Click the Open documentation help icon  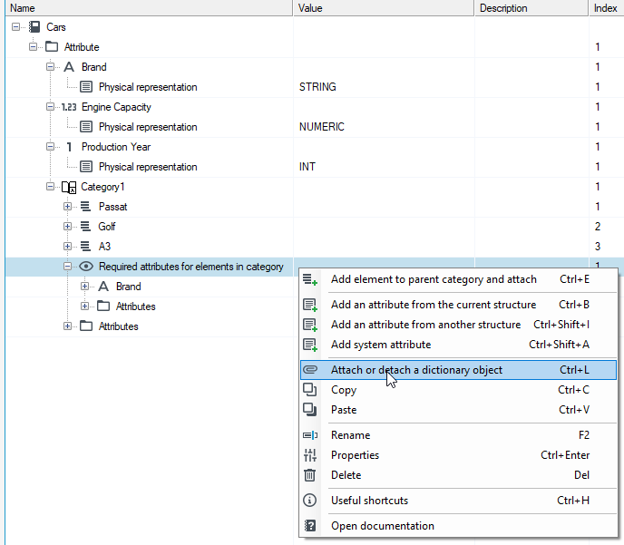point(309,526)
